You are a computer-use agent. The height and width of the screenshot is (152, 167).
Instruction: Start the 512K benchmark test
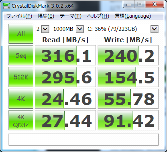tap(21, 77)
